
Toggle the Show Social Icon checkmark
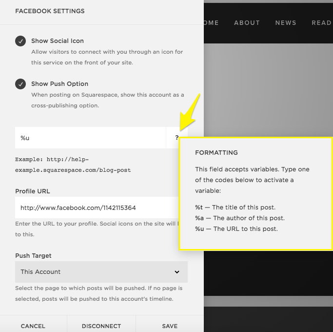(x=20, y=41)
